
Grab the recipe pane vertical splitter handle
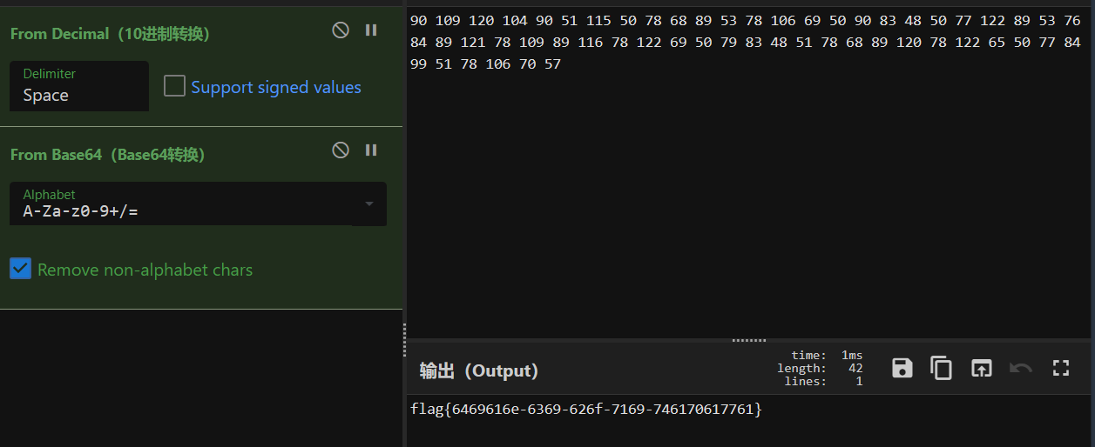[404, 339]
